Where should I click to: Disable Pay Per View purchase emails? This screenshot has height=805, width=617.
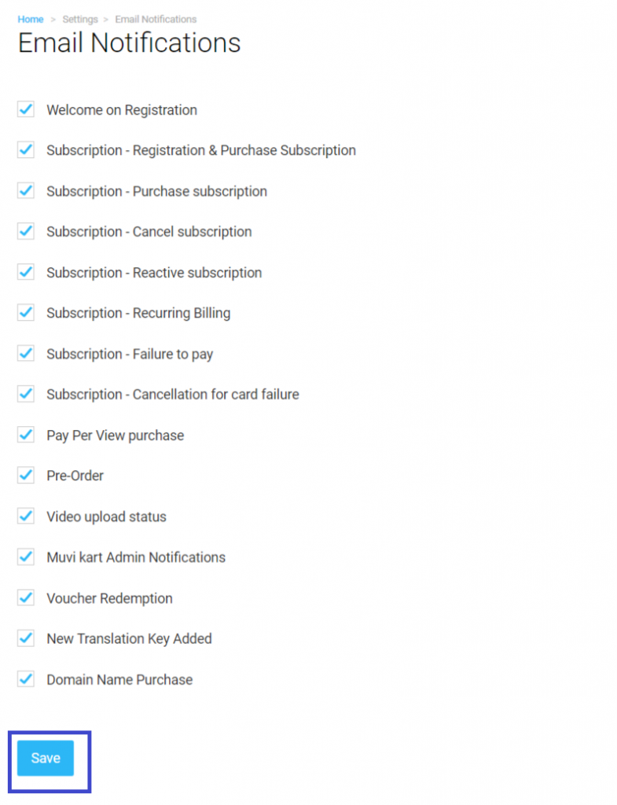click(x=26, y=434)
